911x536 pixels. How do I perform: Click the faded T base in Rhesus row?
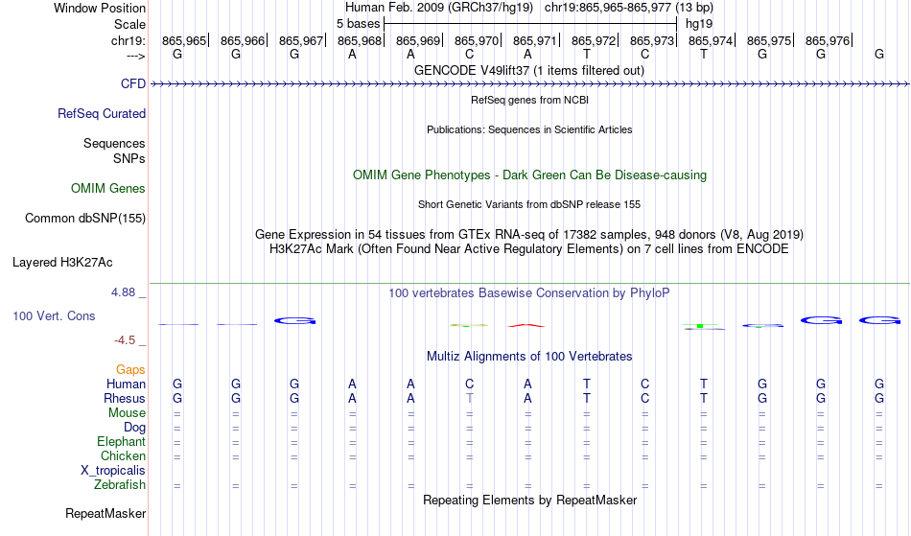[x=470, y=398]
